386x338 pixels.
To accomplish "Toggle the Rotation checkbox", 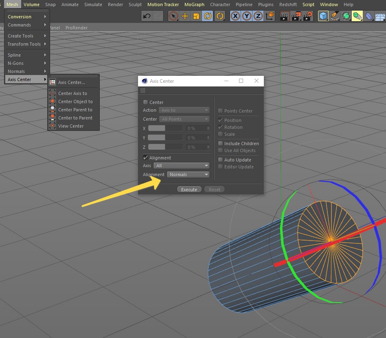I will (x=220, y=127).
